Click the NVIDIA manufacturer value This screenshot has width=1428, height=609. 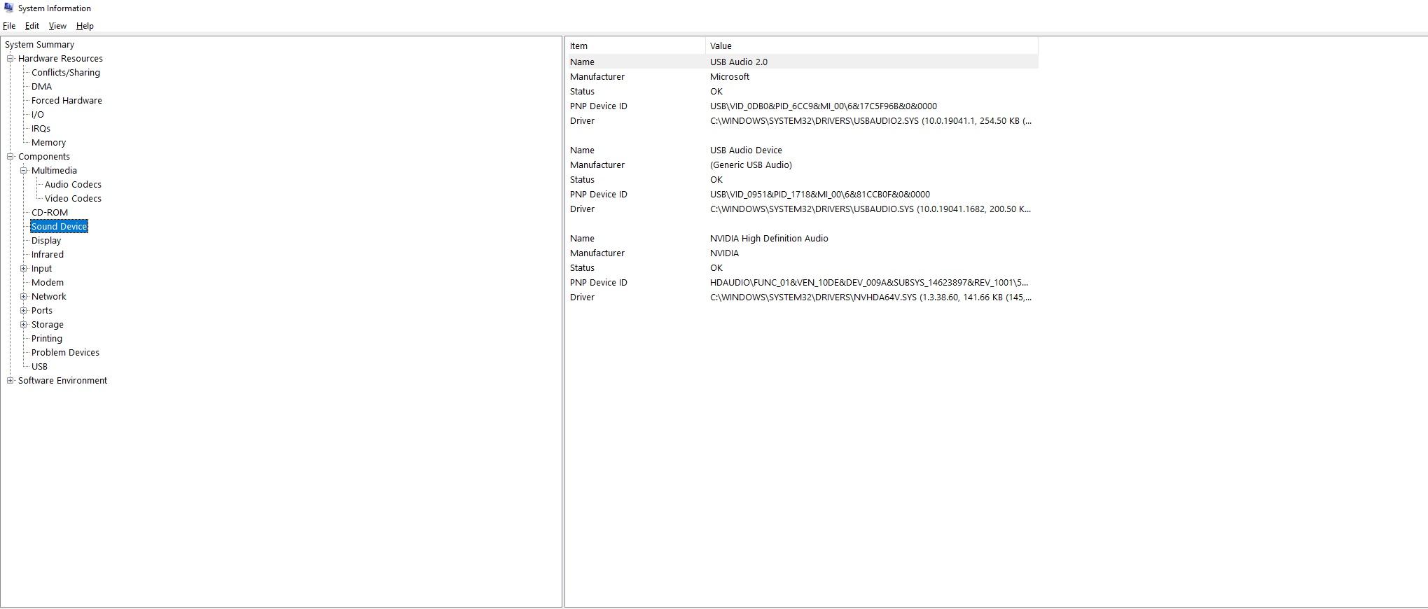[724, 253]
